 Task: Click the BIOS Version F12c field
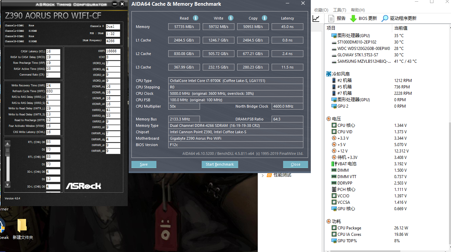pyautogui.click(x=236, y=145)
